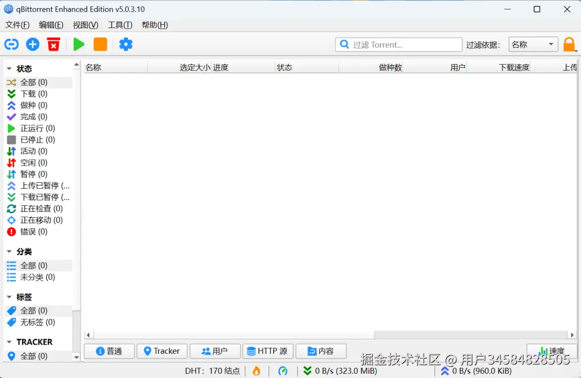Viewport: 581px width, 378px height.
Task: Select the 已停止 (0) status filter
Action: click(39, 140)
